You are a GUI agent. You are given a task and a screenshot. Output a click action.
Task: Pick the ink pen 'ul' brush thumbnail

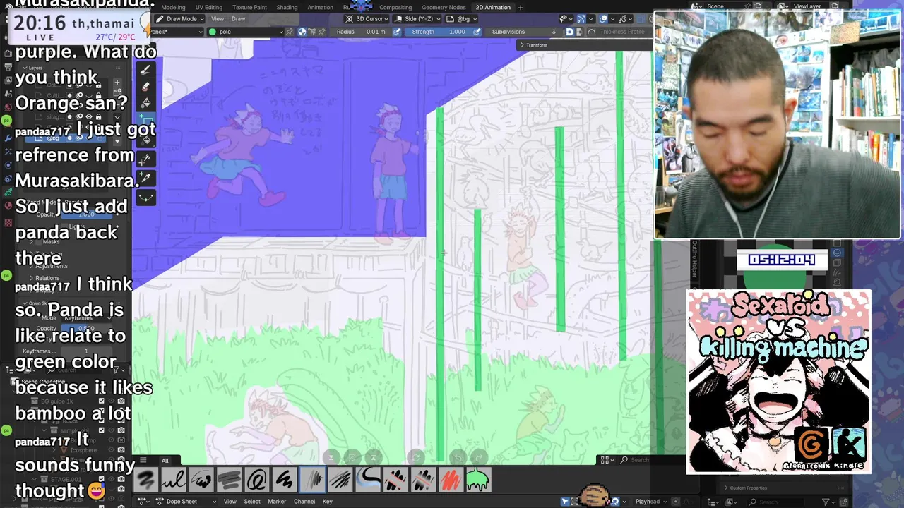point(174,480)
